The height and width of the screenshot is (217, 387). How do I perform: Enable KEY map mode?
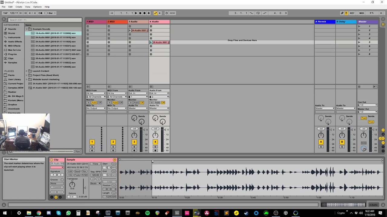(352, 13)
